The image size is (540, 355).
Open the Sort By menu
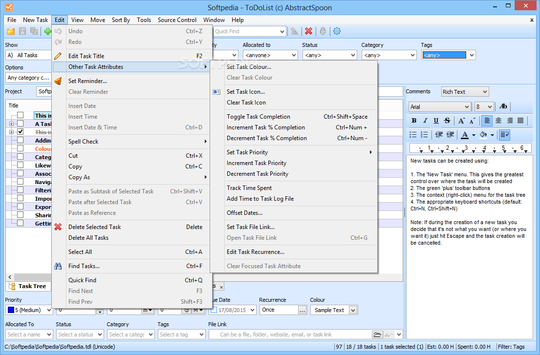click(x=121, y=20)
